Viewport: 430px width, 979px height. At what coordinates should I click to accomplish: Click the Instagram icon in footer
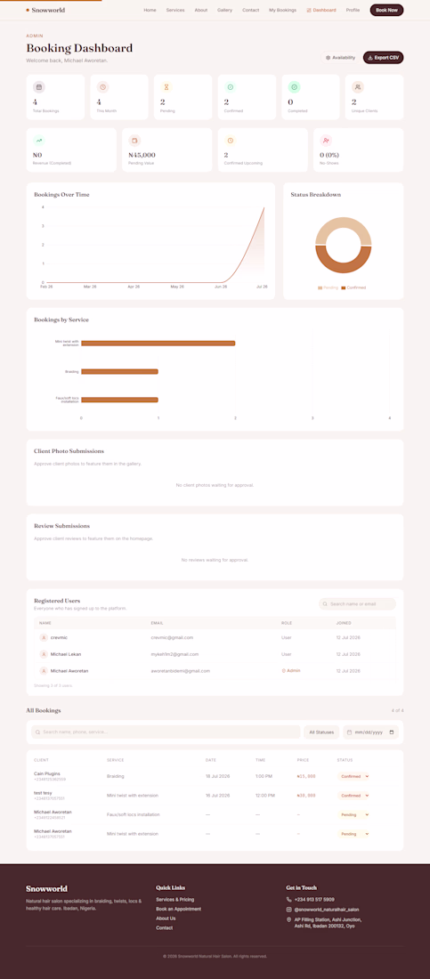coord(288,910)
